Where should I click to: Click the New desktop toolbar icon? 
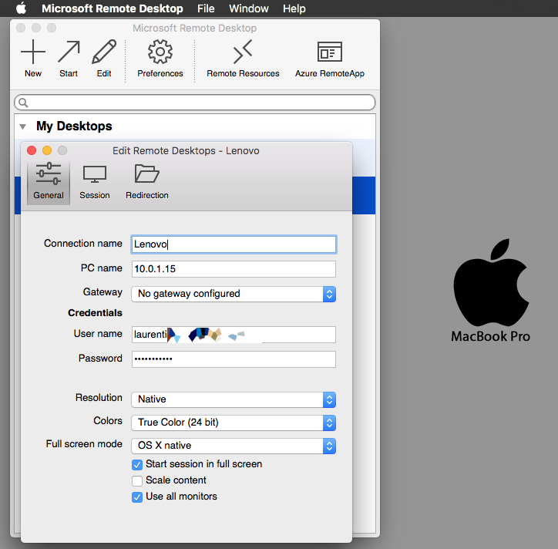point(33,52)
